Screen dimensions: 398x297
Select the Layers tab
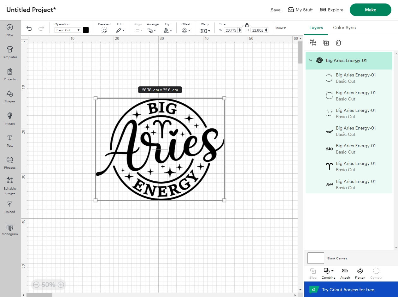(x=316, y=27)
